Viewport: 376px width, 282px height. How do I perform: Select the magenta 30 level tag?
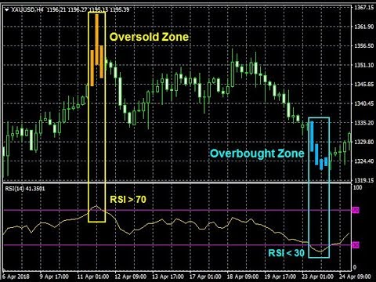coord(356,245)
